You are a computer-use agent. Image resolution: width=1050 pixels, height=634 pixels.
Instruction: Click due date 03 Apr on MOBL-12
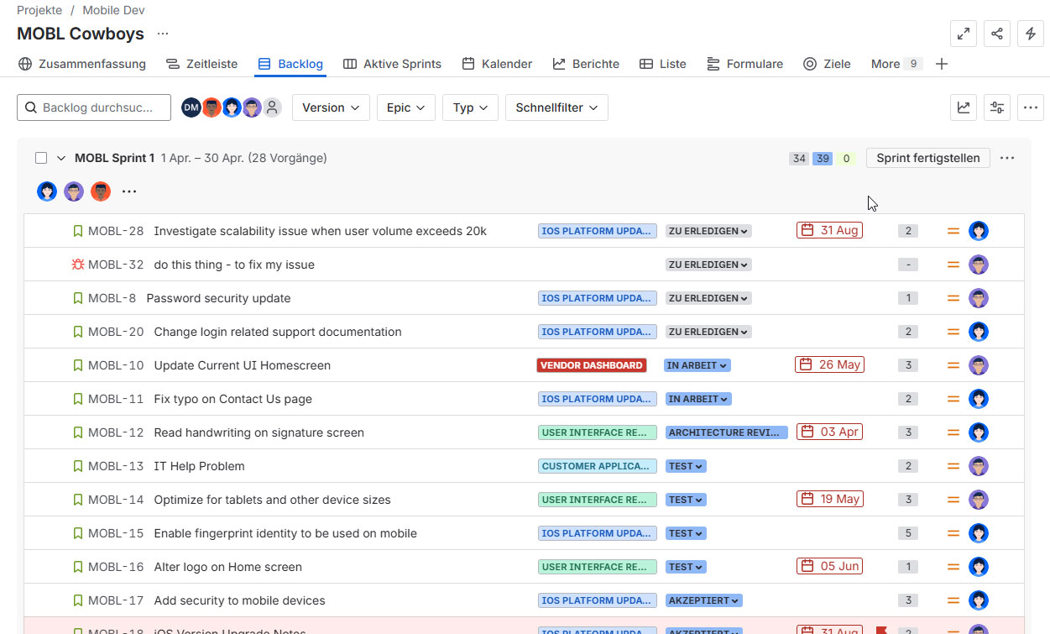click(829, 432)
